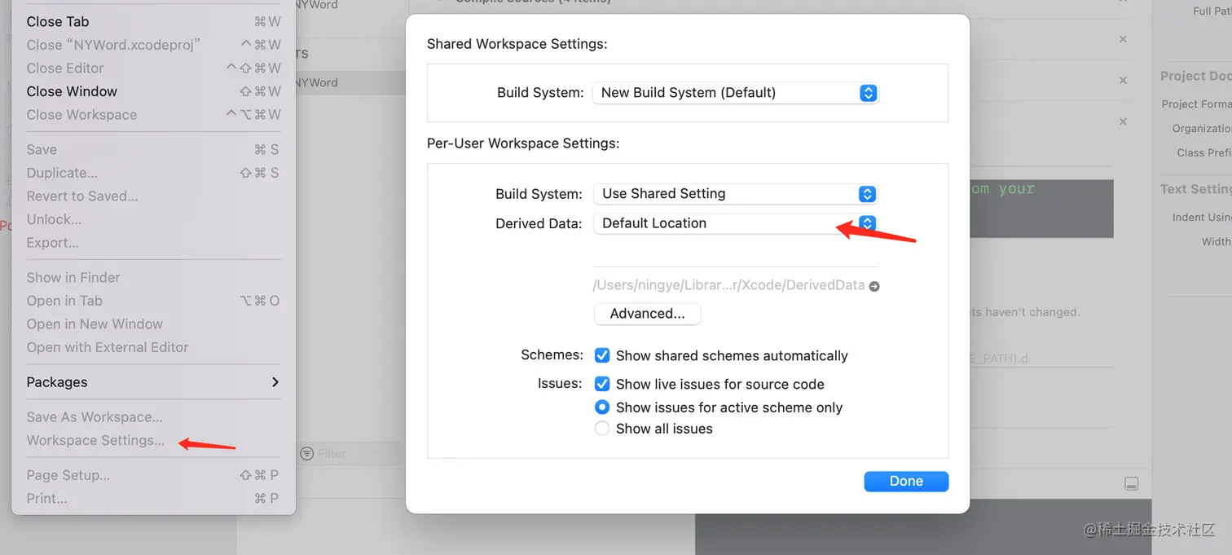Open the Packages submenu
The width and height of the screenshot is (1232, 555).
click(x=153, y=382)
